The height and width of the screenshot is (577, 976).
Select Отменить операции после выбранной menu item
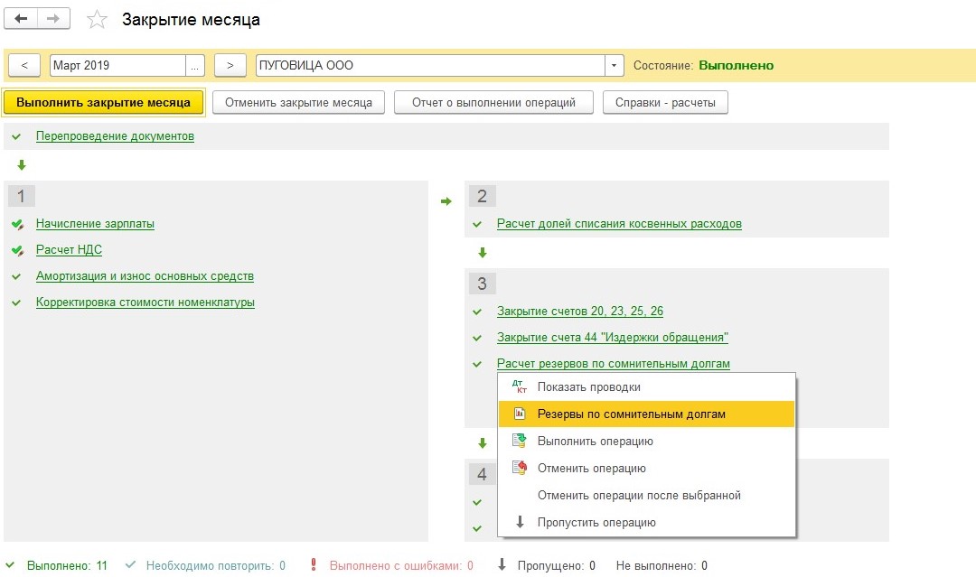(639, 496)
